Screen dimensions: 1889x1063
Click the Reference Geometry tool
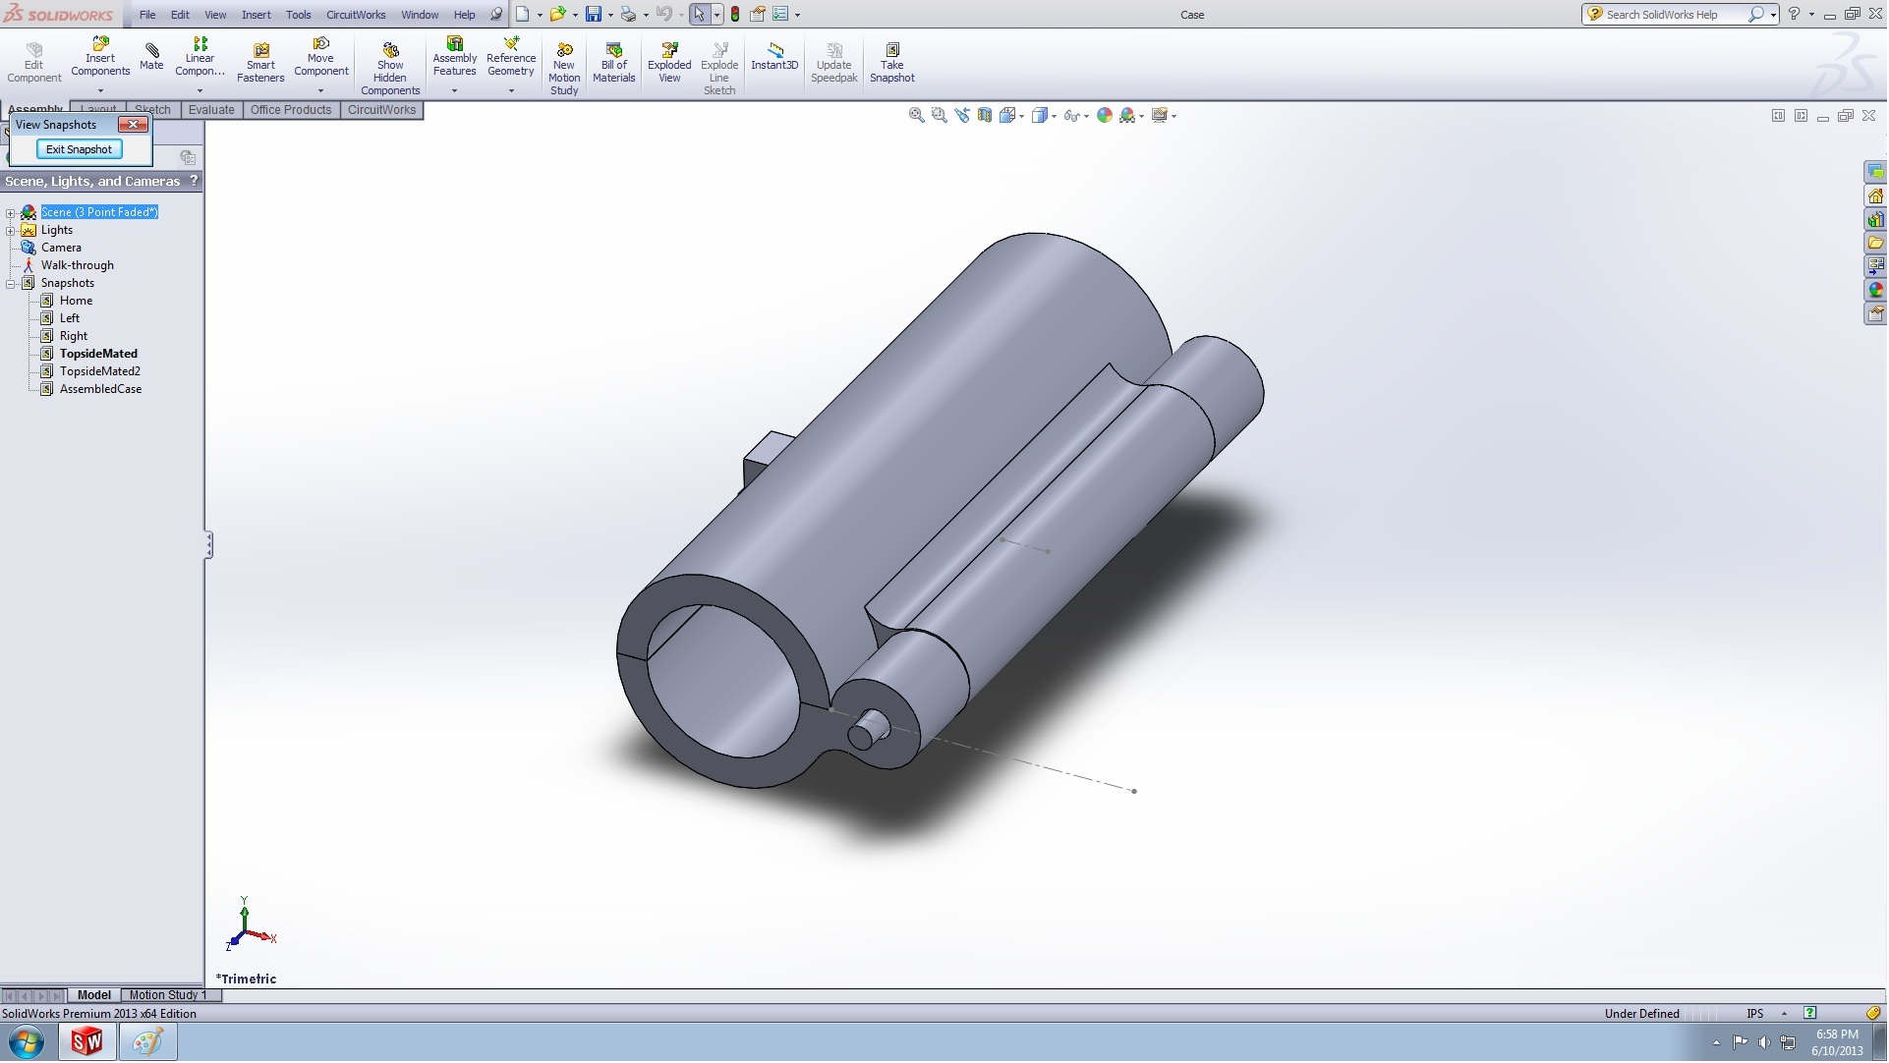point(510,57)
